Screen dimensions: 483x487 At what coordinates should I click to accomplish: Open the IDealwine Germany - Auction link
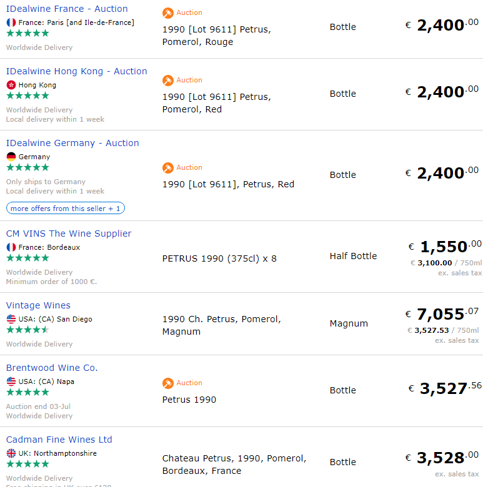point(72,143)
